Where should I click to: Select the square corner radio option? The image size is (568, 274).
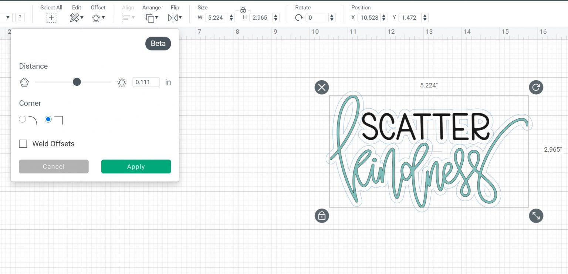(48, 119)
